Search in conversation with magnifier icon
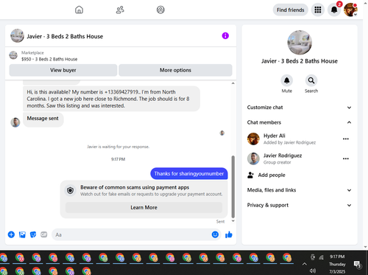 coord(311,80)
